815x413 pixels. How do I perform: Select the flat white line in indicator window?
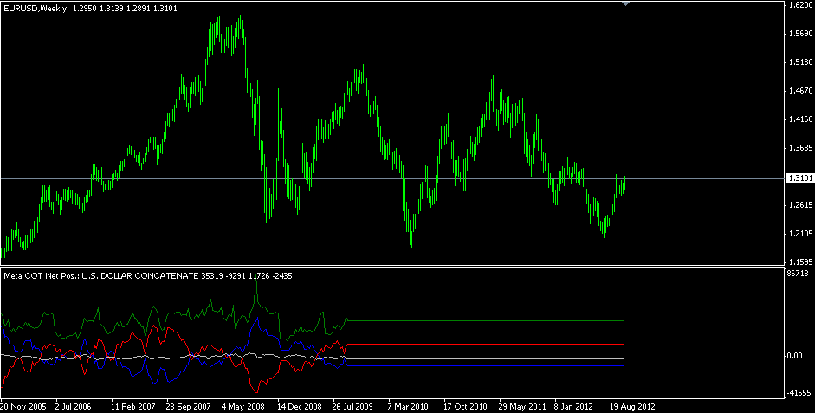[485, 358]
